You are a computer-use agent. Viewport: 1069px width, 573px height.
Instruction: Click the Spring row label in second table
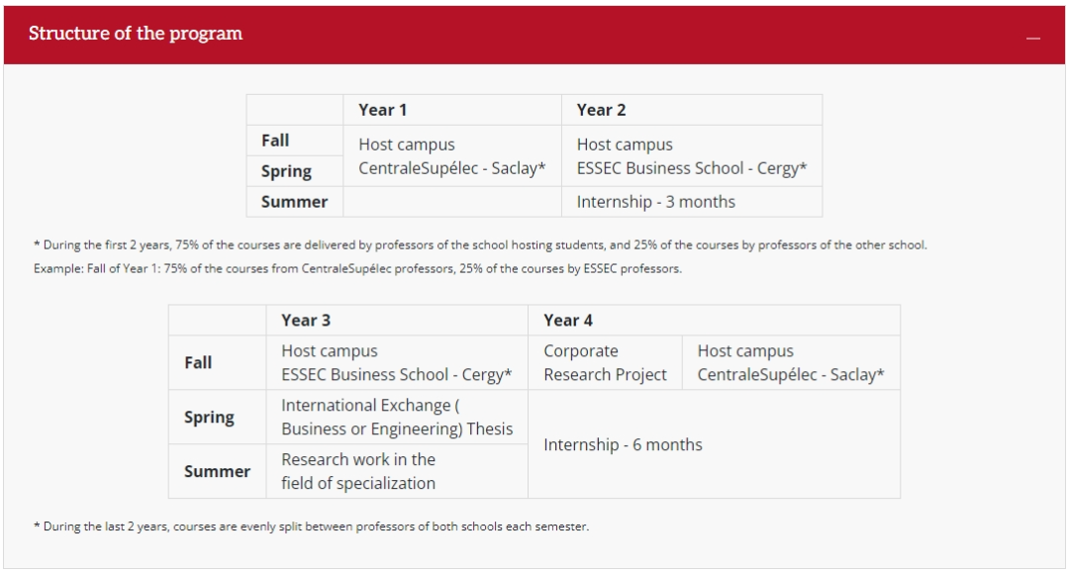click(209, 417)
